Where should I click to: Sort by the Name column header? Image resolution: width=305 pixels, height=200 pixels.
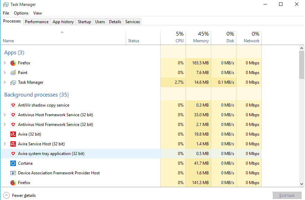(x=63, y=37)
